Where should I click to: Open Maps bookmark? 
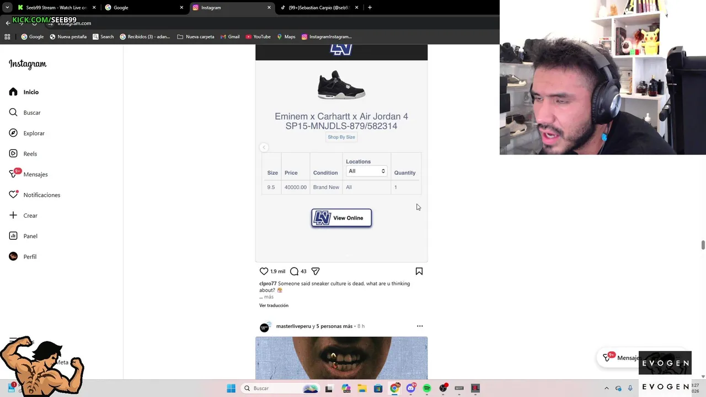tap(286, 37)
